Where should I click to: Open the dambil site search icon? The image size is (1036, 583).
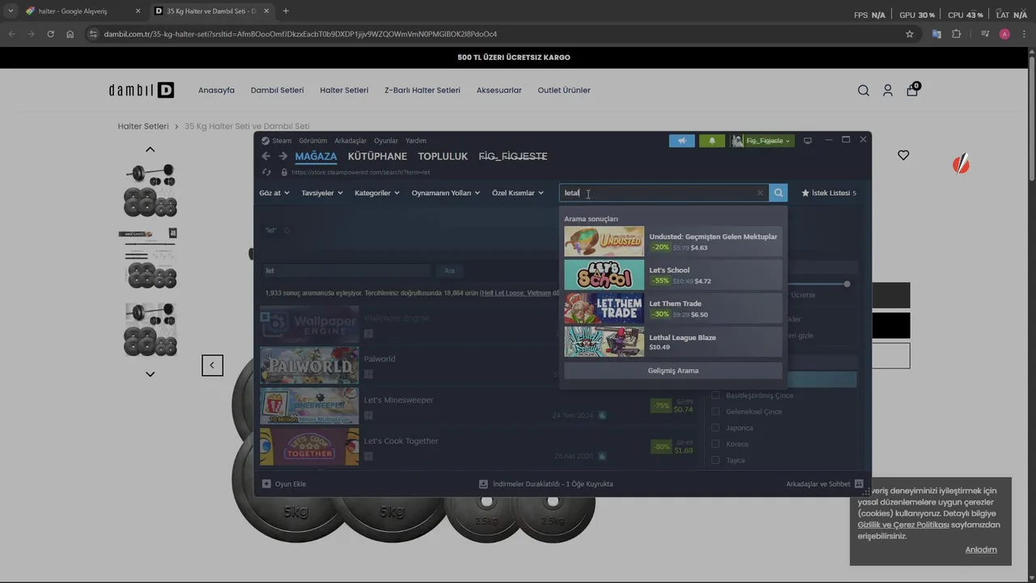(864, 91)
